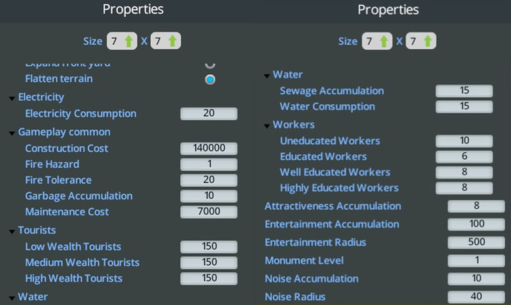Collapse the right panel Water section
This screenshot has width=511, height=305.
tap(266, 75)
